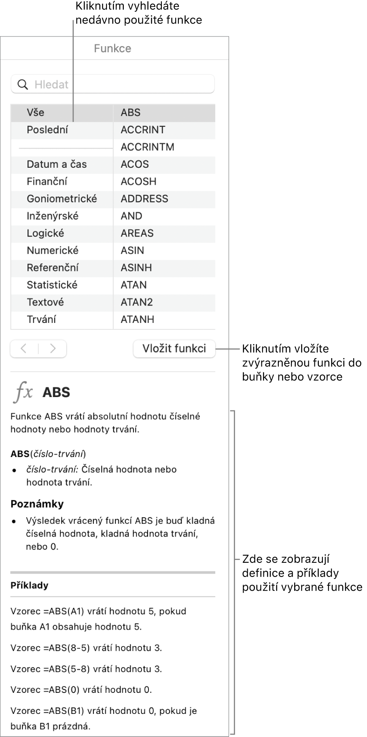Screen dimensions: 367x737
Task: Choose the ACOSH function
Action: point(164,182)
